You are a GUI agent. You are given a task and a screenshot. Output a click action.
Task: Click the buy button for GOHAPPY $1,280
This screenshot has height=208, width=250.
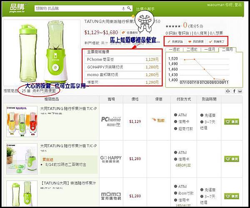coord(232,159)
